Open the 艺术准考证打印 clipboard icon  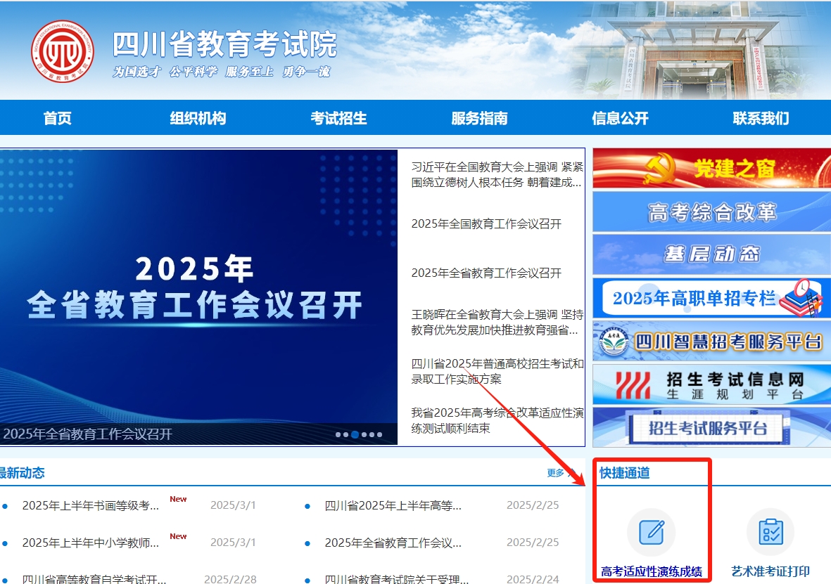click(770, 532)
